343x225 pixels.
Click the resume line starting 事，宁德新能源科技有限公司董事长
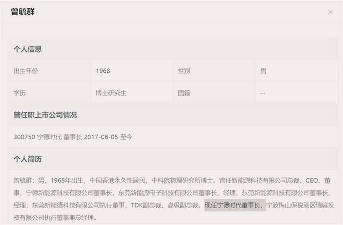(x=173, y=193)
